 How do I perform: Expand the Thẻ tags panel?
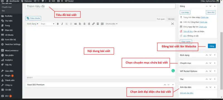[215, 79]
